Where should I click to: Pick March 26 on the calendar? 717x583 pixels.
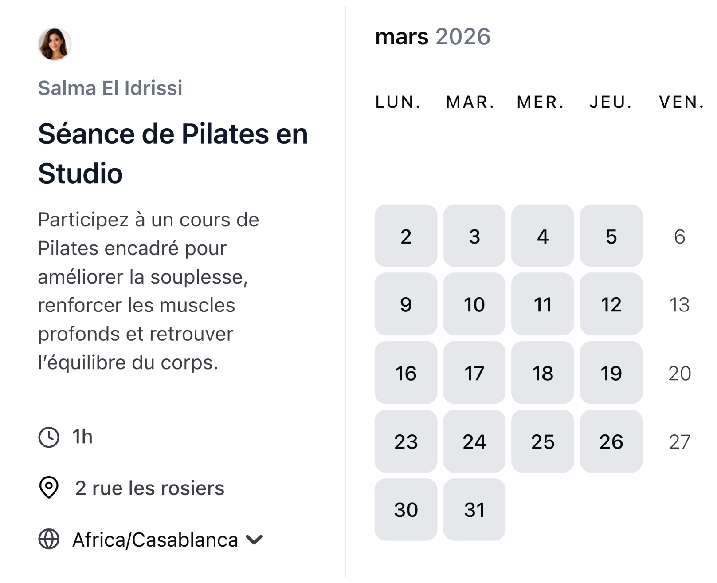click(611, 441)
